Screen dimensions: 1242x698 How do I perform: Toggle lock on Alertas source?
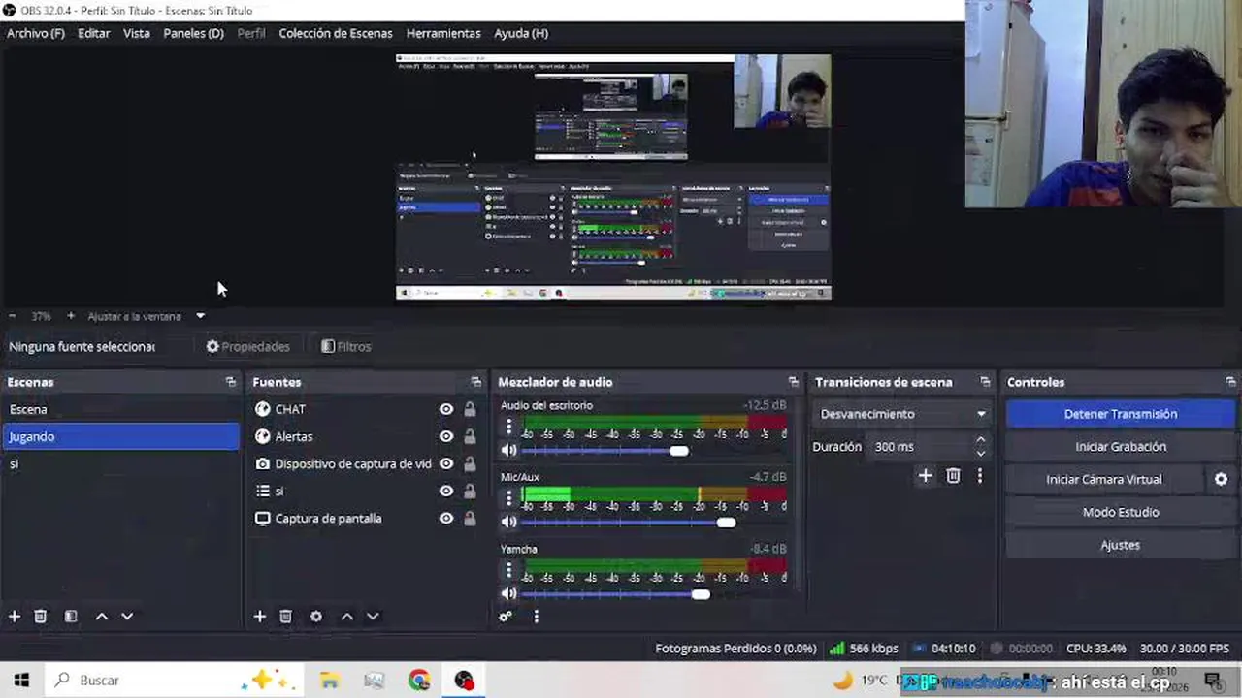click(x=470, y=436)
